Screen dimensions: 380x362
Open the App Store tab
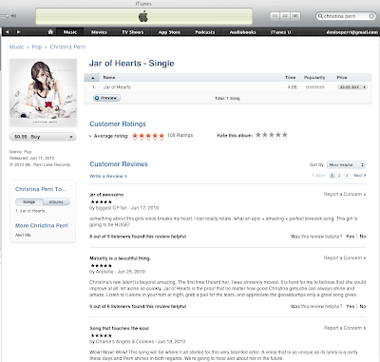pyautogui.click(x=169, y=32)
